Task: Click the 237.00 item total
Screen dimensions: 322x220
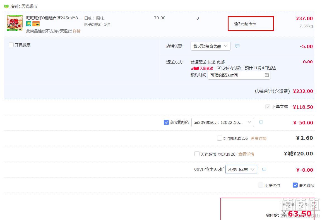Action: [304, 18]
